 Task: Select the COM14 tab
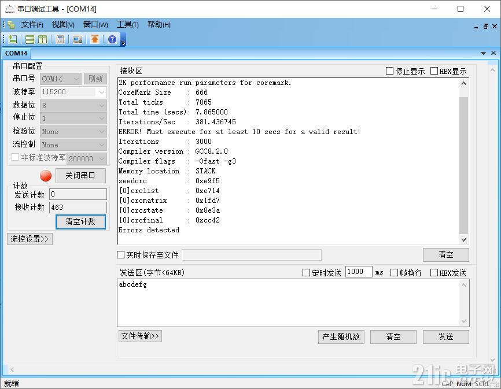point(16,53)
